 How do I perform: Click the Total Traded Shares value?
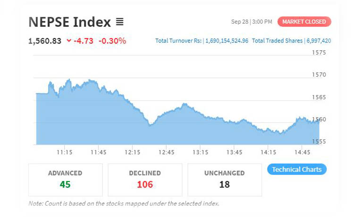(x=319, y=41)
